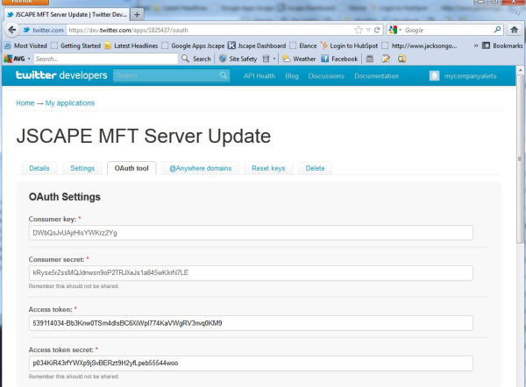Click the magnifier icon in Twitter search box
Screen dimensions: 526x387
(224, 76)
